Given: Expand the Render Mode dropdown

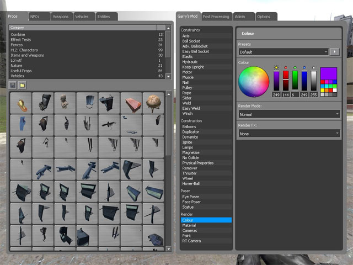Looking at the screenshot, I should pyautogui.click(x=289, y=114).
